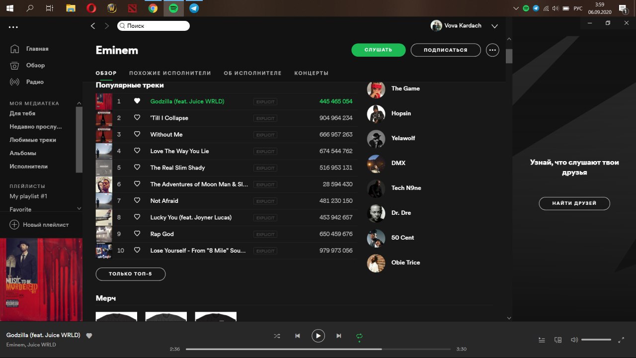Like the track Love The Way You Lie
The height and width of the screenshot is (358, 636).
137,151
